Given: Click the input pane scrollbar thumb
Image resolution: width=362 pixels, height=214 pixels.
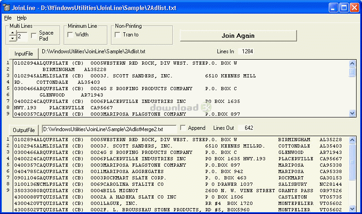Looking at the screenshot, I should 352,72.
